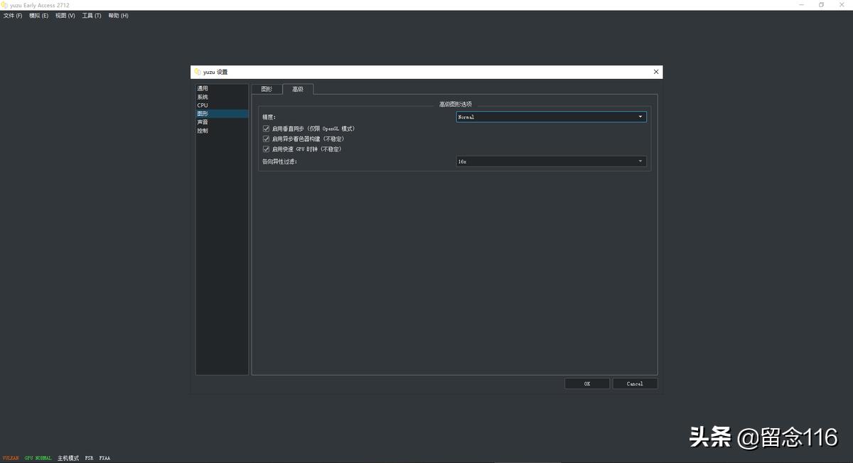Screen dimensions: 853x463
Task: Open the 文件 (F) menu
Action: 13,16
